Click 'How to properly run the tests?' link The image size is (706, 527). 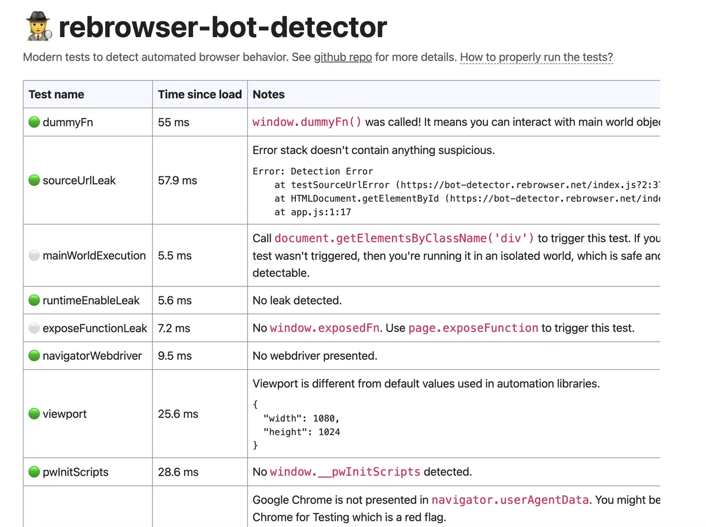(x=536, y=57)
